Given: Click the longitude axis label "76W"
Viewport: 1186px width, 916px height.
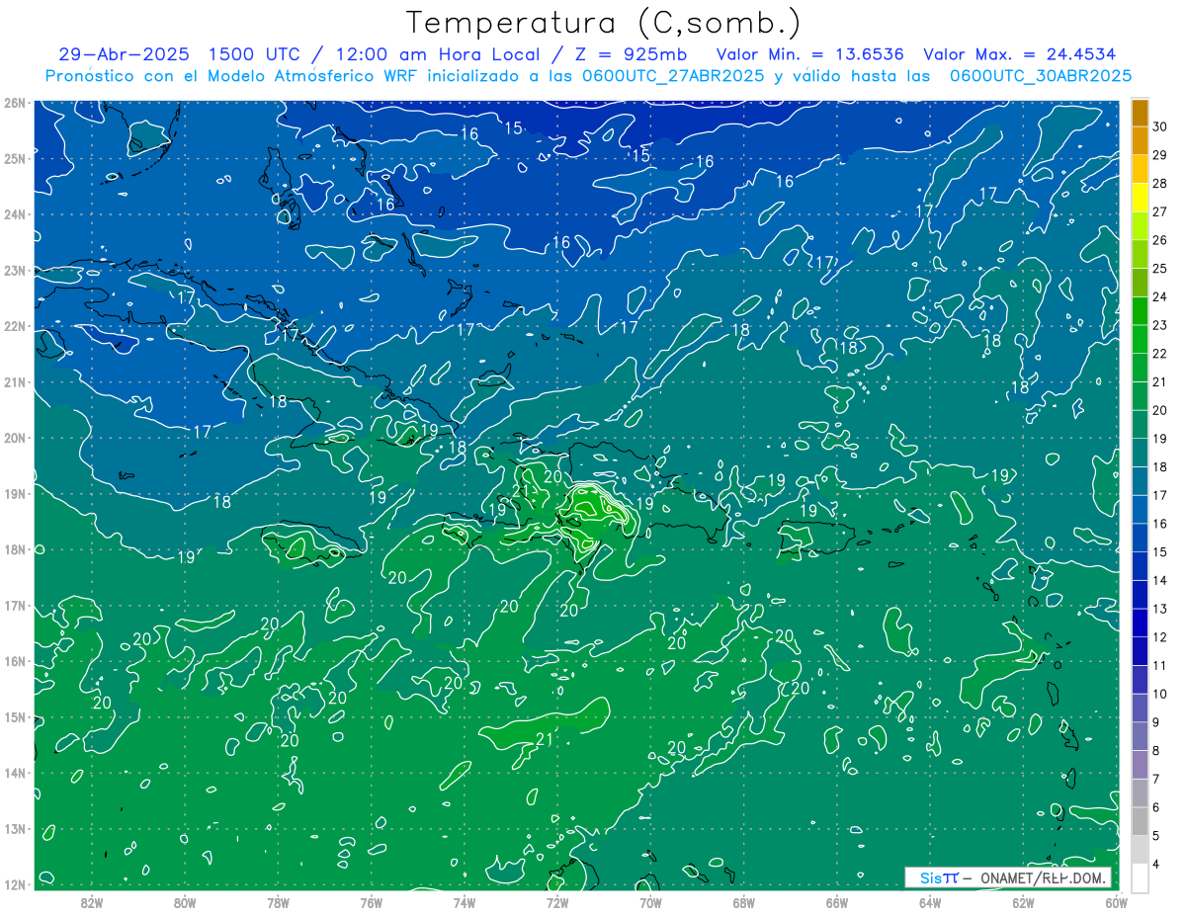Looking at the screenshot, I should pos(372,902).
